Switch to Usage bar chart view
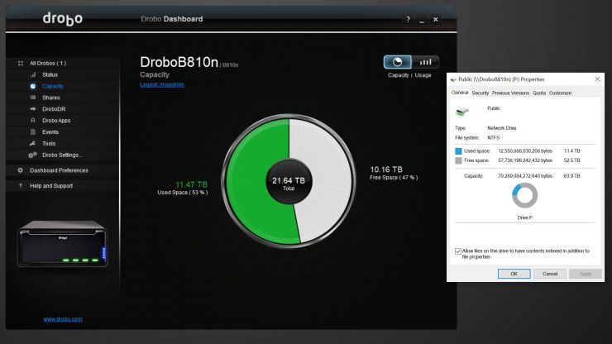 (425, 62)
